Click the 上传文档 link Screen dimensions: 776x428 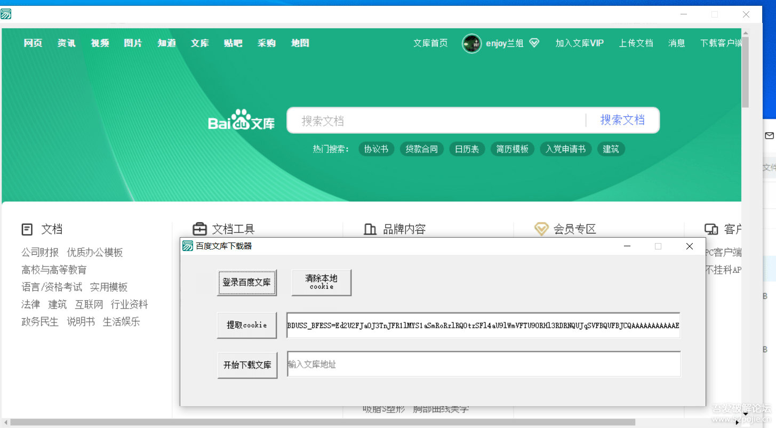[636, 43]
